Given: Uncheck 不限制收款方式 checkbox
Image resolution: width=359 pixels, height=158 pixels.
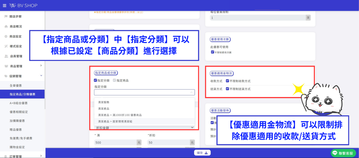Looking at the screenshot, I should 227,81.
